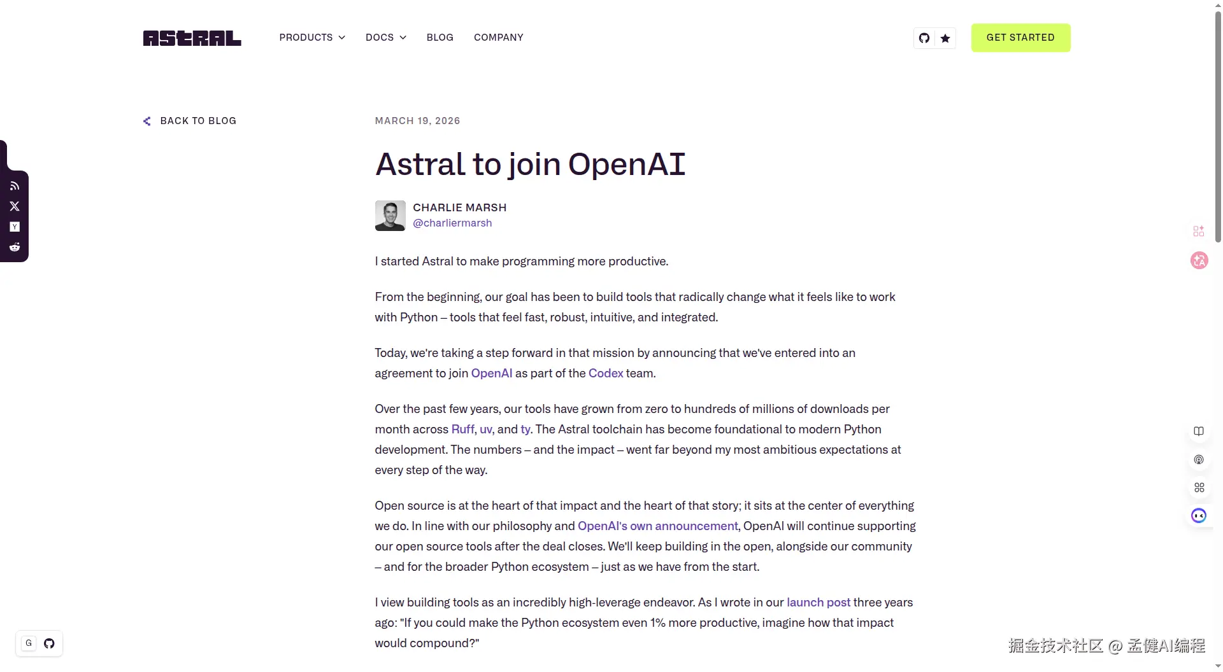1223x672 pixels.
Task: Open Charlie Marsh's @charliermarsh profile link
Action: (452, 223)
